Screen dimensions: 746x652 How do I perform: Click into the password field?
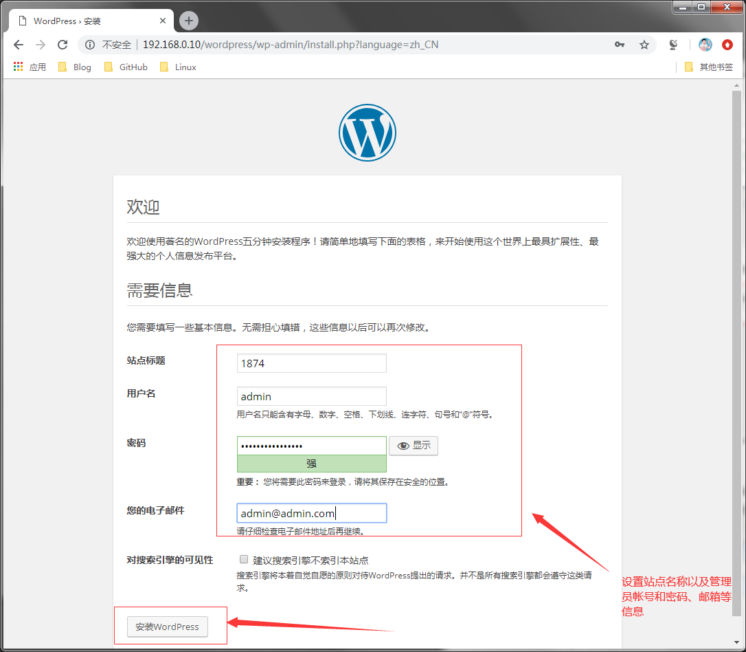click(x=312, y=446)
